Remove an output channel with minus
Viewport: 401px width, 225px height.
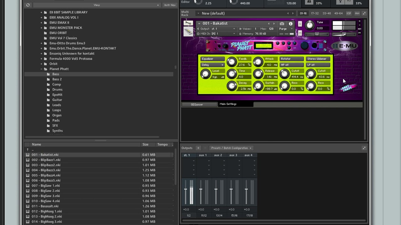click(x=205, y=148)
